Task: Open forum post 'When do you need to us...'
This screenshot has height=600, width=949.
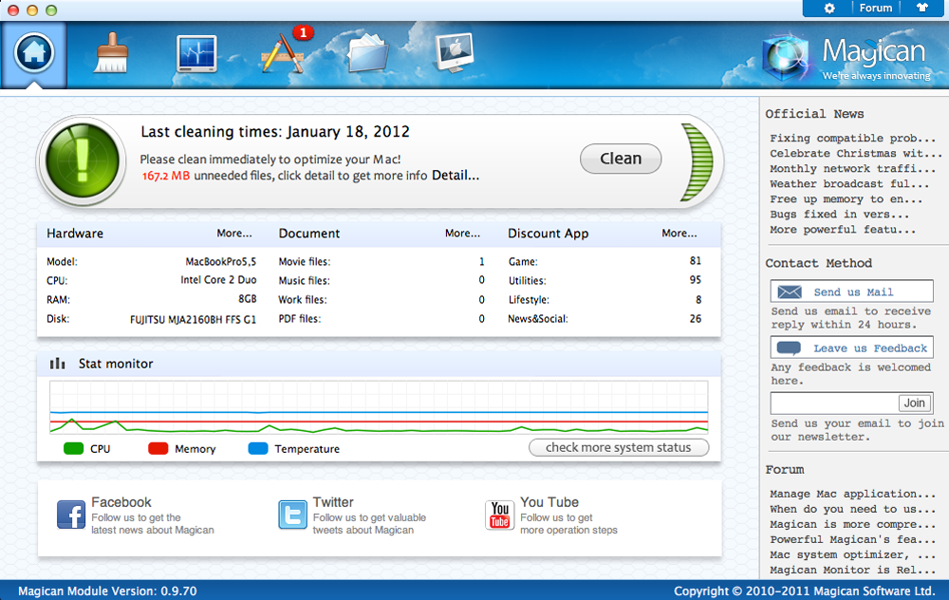Action: pos(852,509)
